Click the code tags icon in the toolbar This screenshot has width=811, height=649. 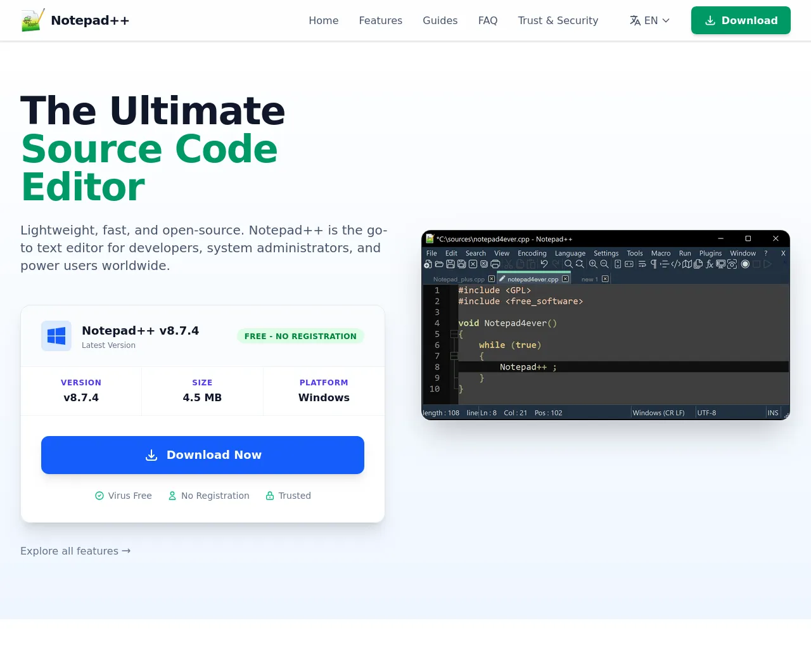point(675,264)
